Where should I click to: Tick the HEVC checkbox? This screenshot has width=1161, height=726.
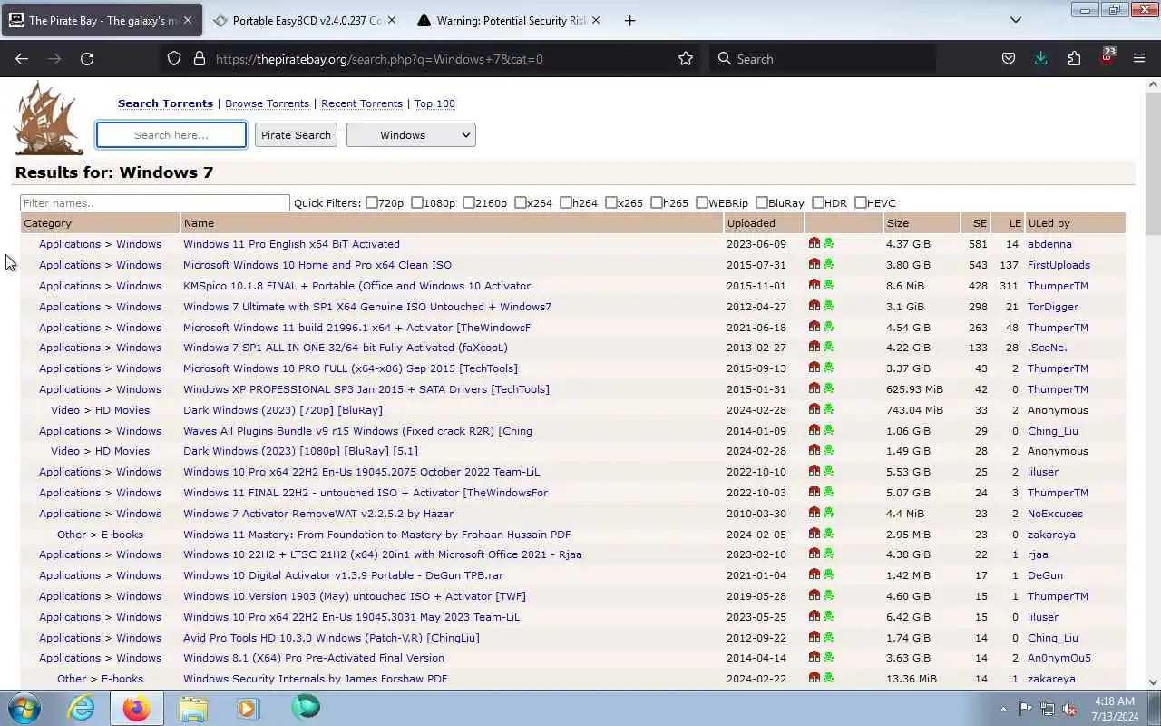click(x=861, y=202)
